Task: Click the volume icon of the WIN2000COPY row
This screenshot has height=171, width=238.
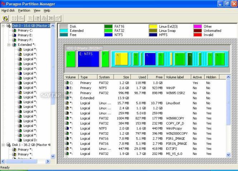Action: pos(67,133)
